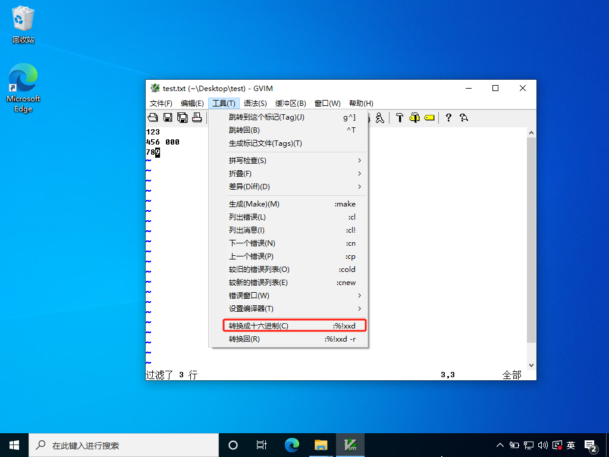Screen dimensions: 609x457
Task: Click '过滤了 3 行' status message
Action: (x=172, y=375)
